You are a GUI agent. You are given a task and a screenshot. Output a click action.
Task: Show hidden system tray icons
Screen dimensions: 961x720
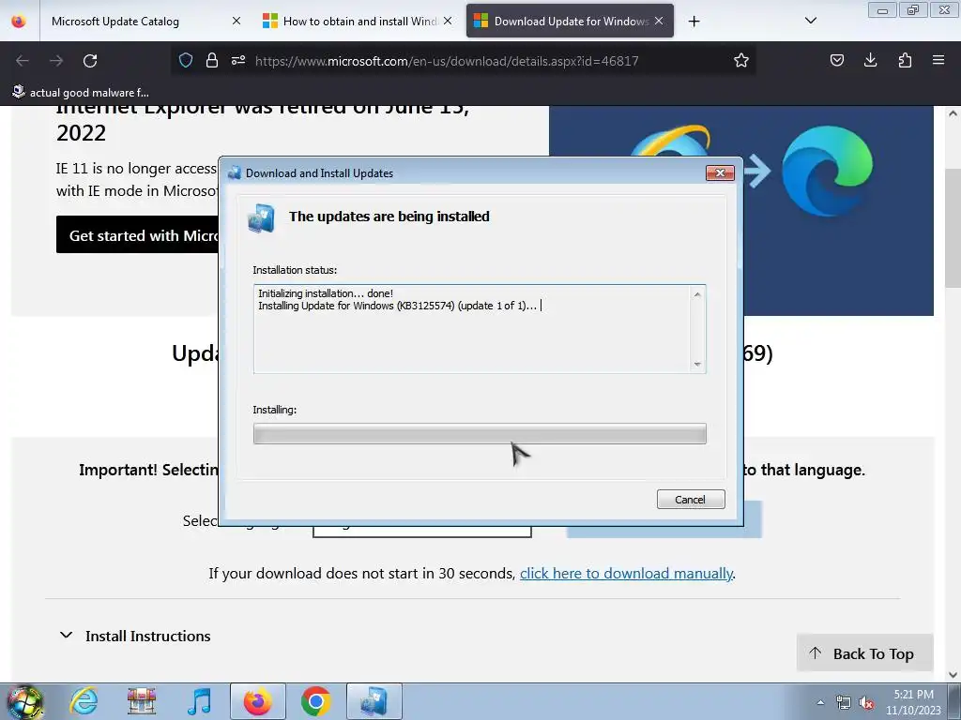pos(820,702)
